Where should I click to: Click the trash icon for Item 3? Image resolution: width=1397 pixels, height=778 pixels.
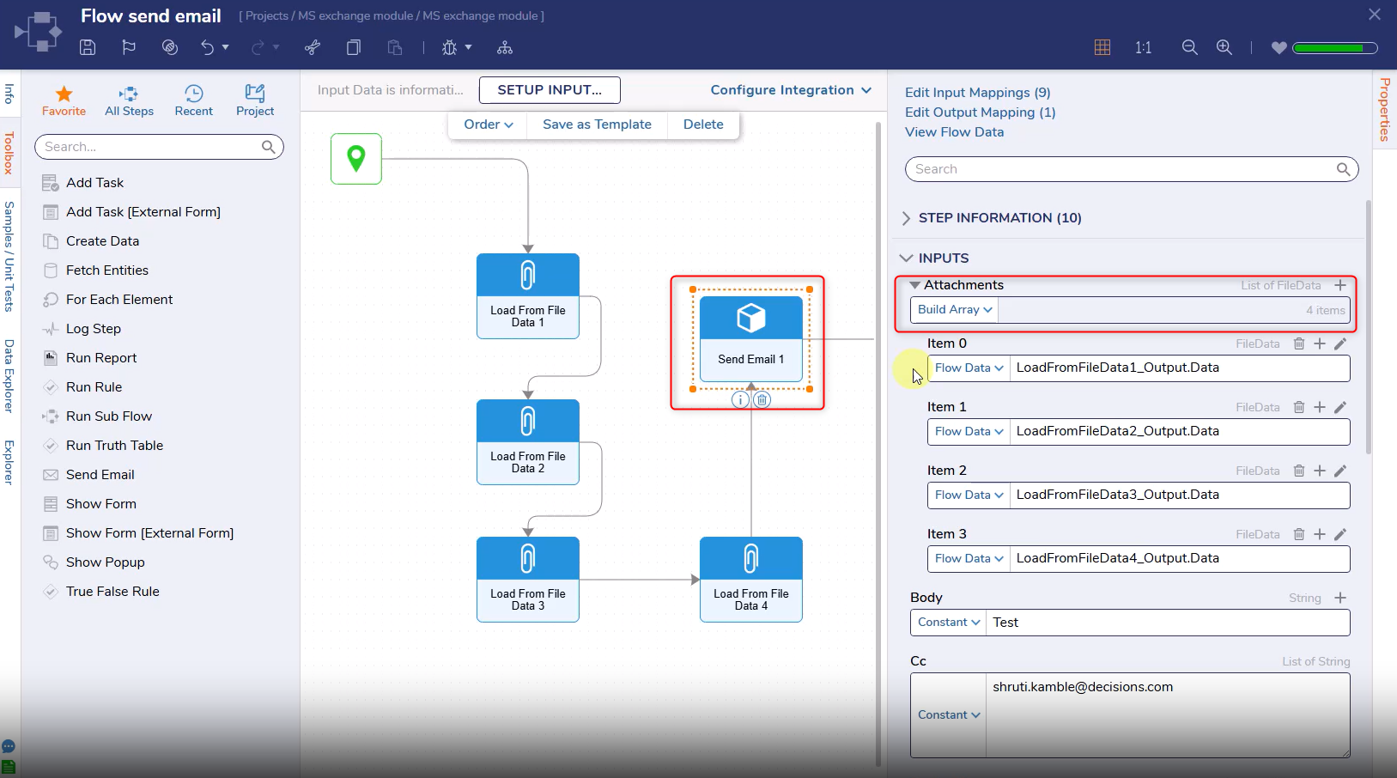click(1299, 534)
